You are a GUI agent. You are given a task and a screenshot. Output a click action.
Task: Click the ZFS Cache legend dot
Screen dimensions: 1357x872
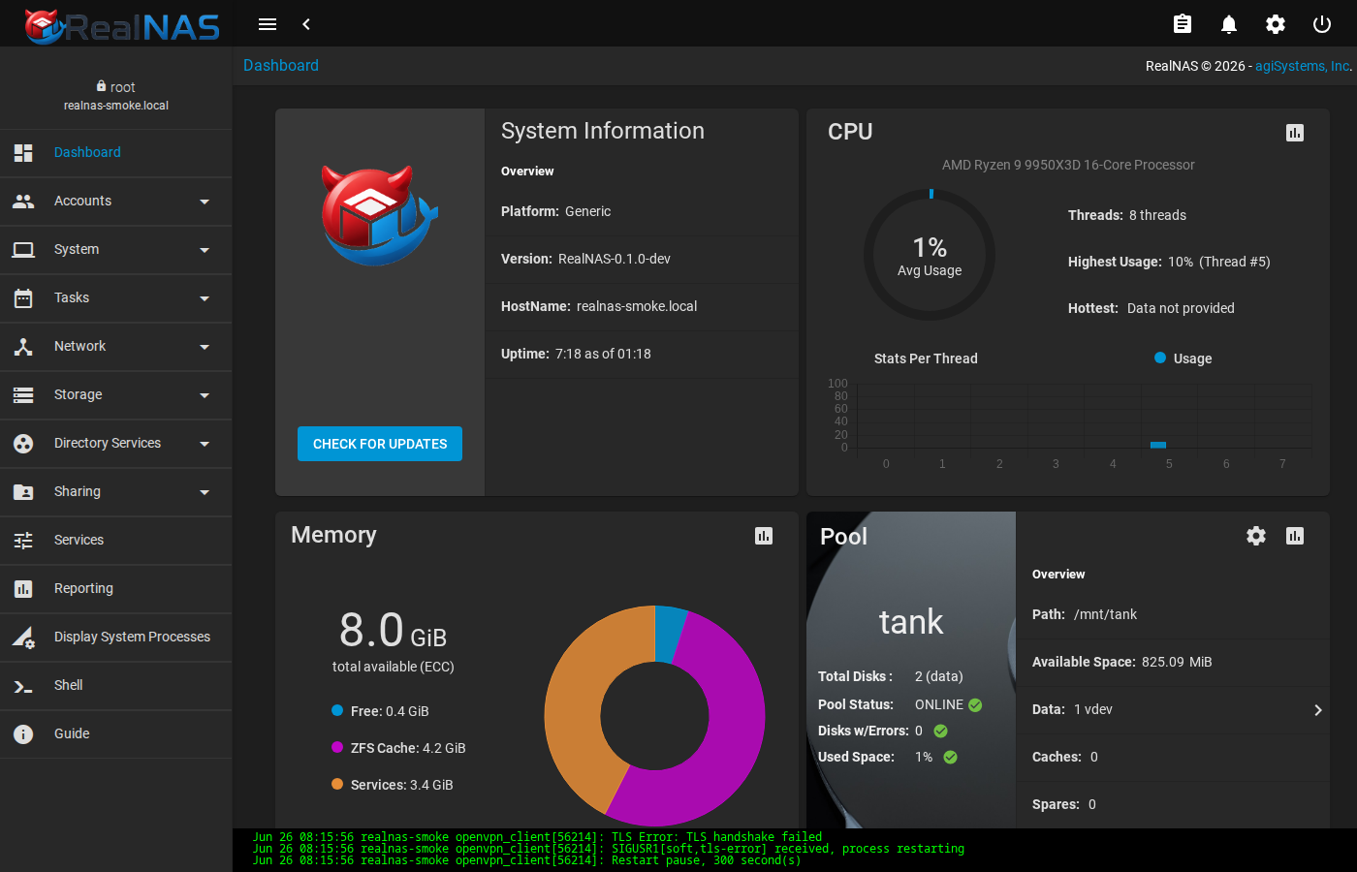[337, 747]
